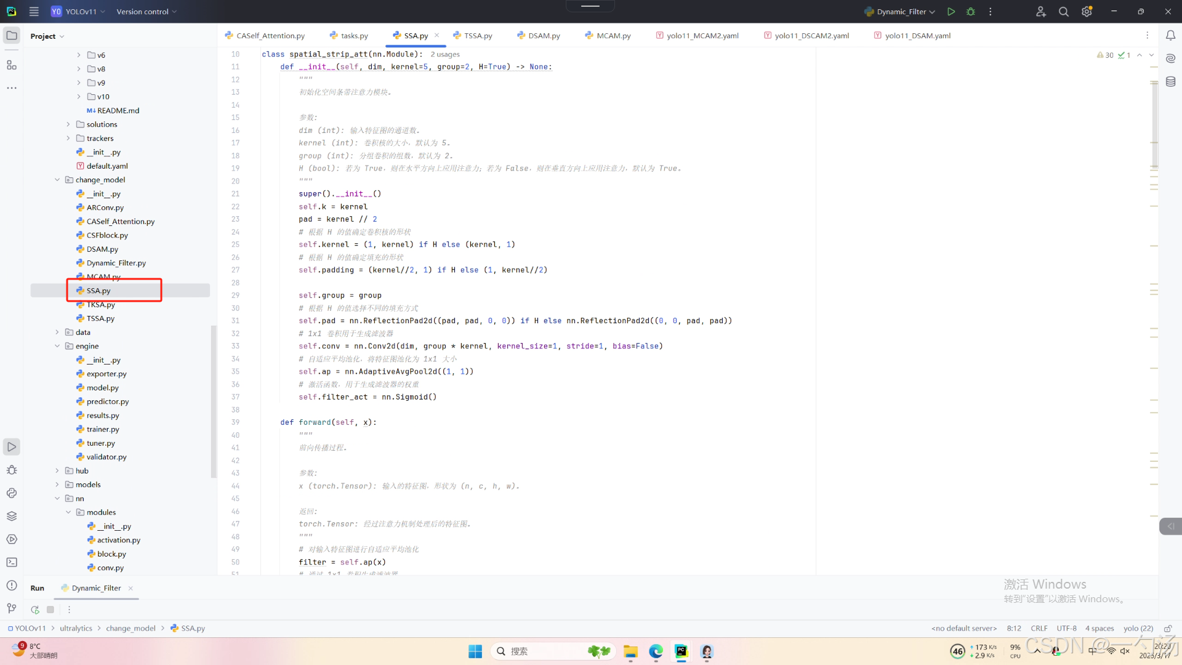
Task: Open the Python Packages tool window
Action: point(12,516)
